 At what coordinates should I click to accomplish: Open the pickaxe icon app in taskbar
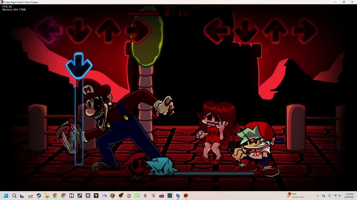click(80, 196)
